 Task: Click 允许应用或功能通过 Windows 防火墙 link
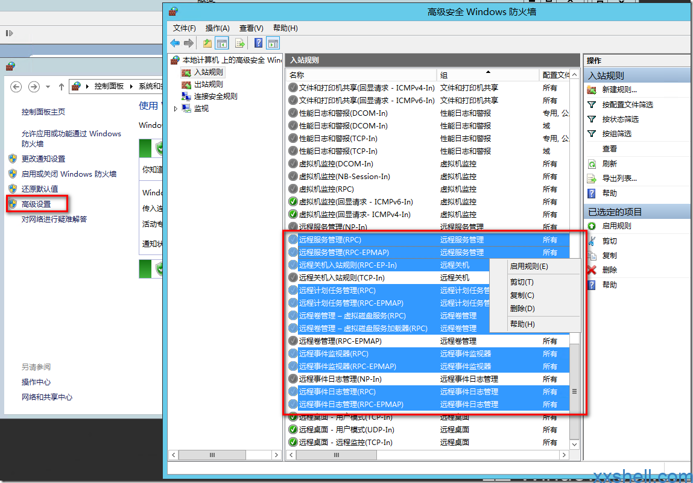coord(71,138)
